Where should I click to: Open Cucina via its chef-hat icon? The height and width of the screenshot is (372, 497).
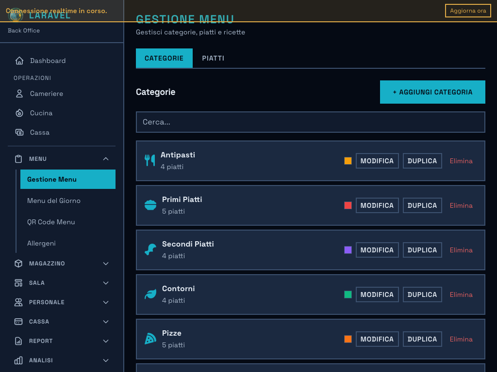click(x=19, y=113)
